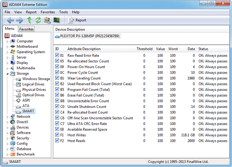Click the Database icon in the tree

[x=13, y=149]
